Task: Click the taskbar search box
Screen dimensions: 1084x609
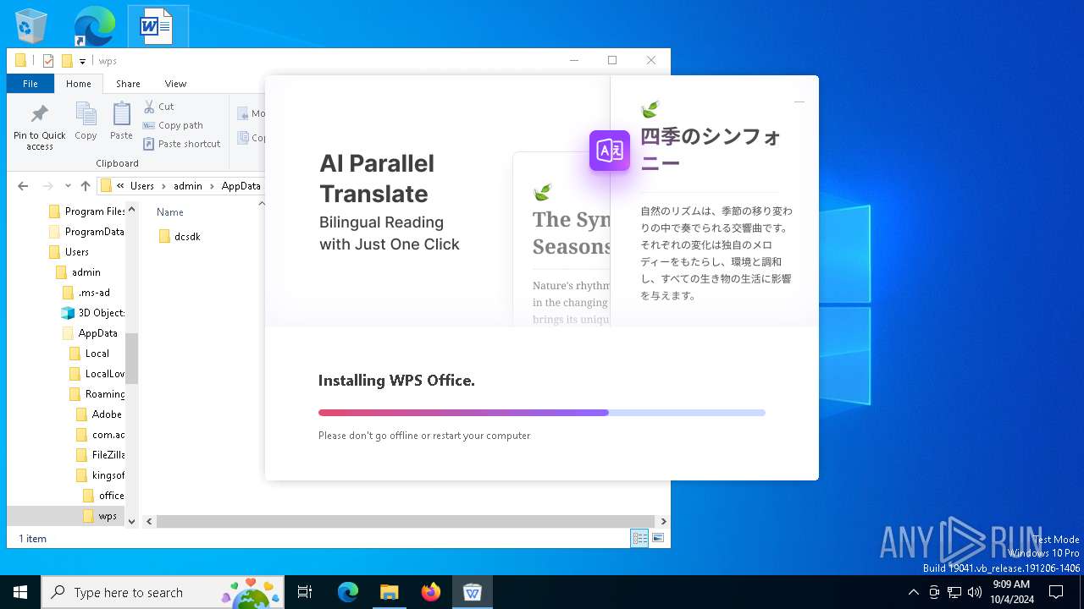Action: click(x=163, y=592)
